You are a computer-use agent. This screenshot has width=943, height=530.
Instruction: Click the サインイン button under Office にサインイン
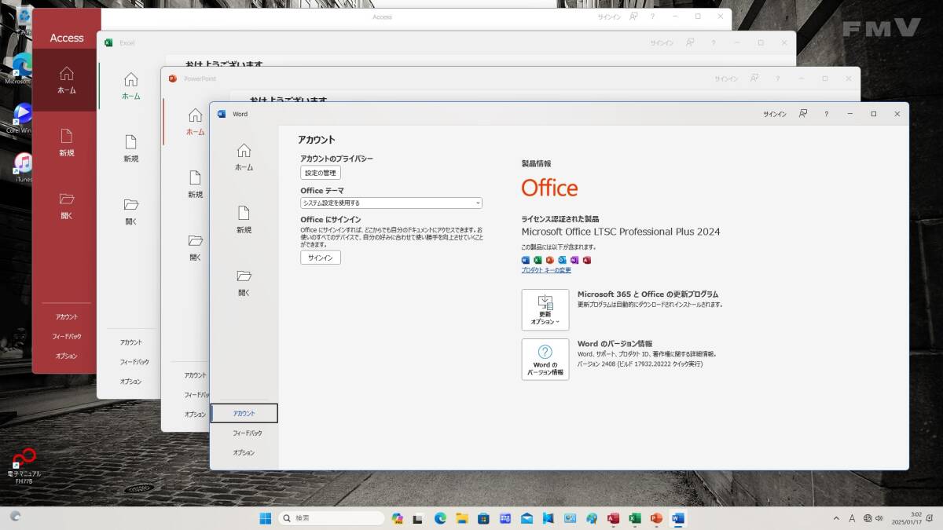(x=321, y=258)
